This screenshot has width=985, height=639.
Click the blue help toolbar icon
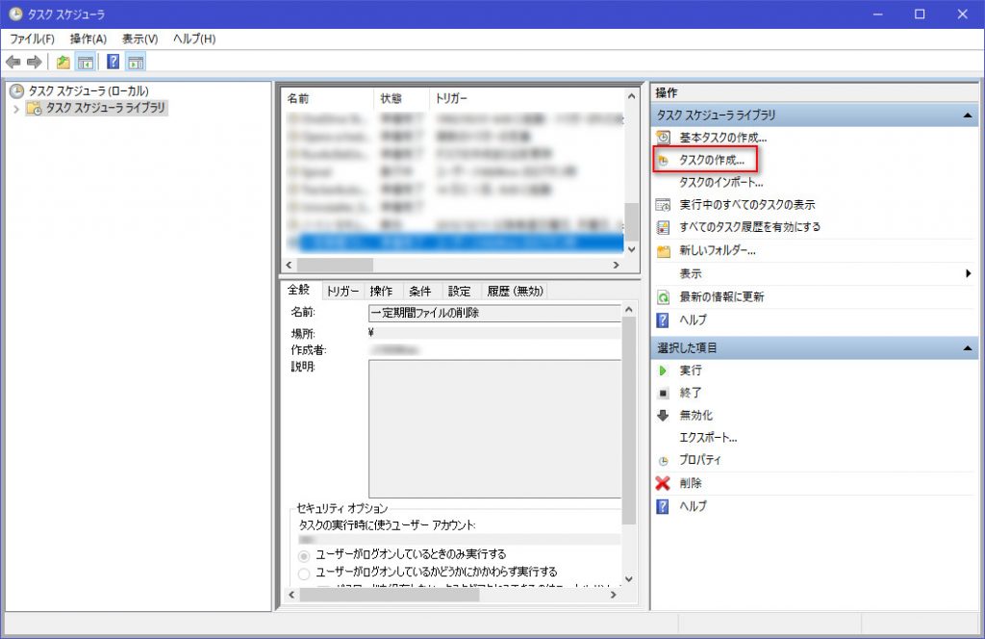(x=113, y=63)
